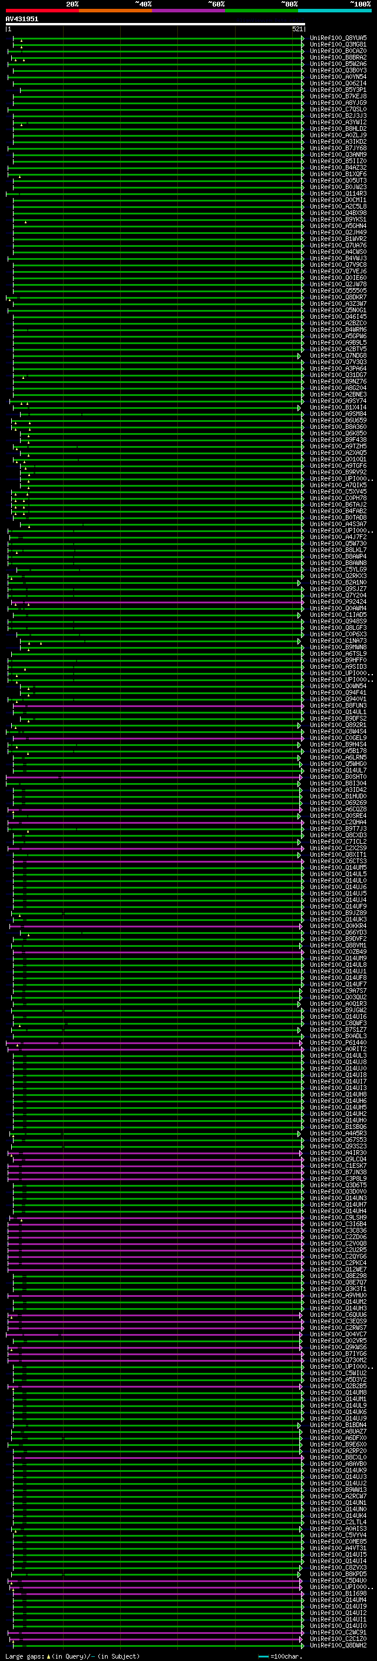This screenshot has width=377, height=1661.
Task: Open UniRef100_B8KPD5 label
Action: [338, 1574]
